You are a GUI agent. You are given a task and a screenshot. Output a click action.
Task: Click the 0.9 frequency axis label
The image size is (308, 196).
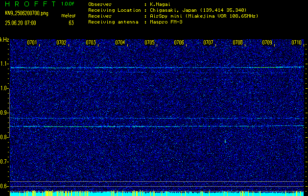(4, 113)
